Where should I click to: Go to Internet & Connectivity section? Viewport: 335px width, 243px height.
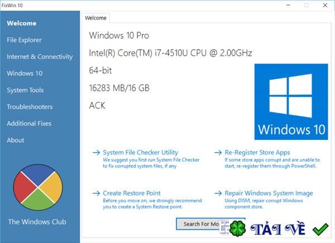40,56
